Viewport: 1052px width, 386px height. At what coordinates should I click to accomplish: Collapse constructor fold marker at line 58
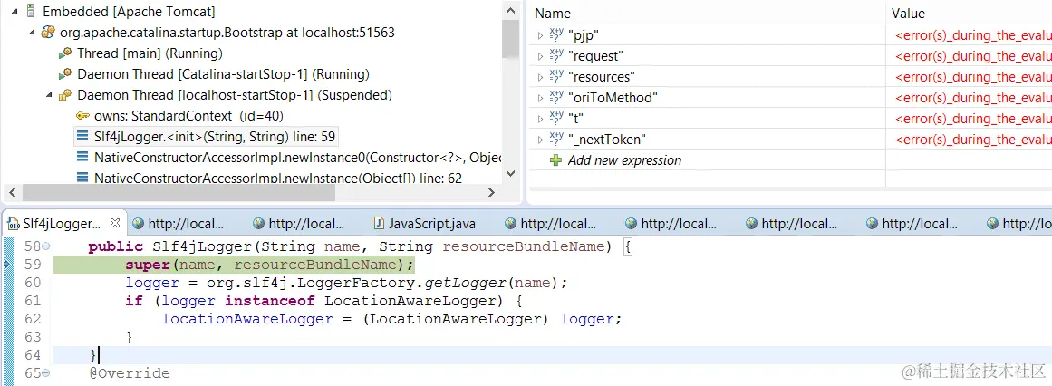pos(45,247)
